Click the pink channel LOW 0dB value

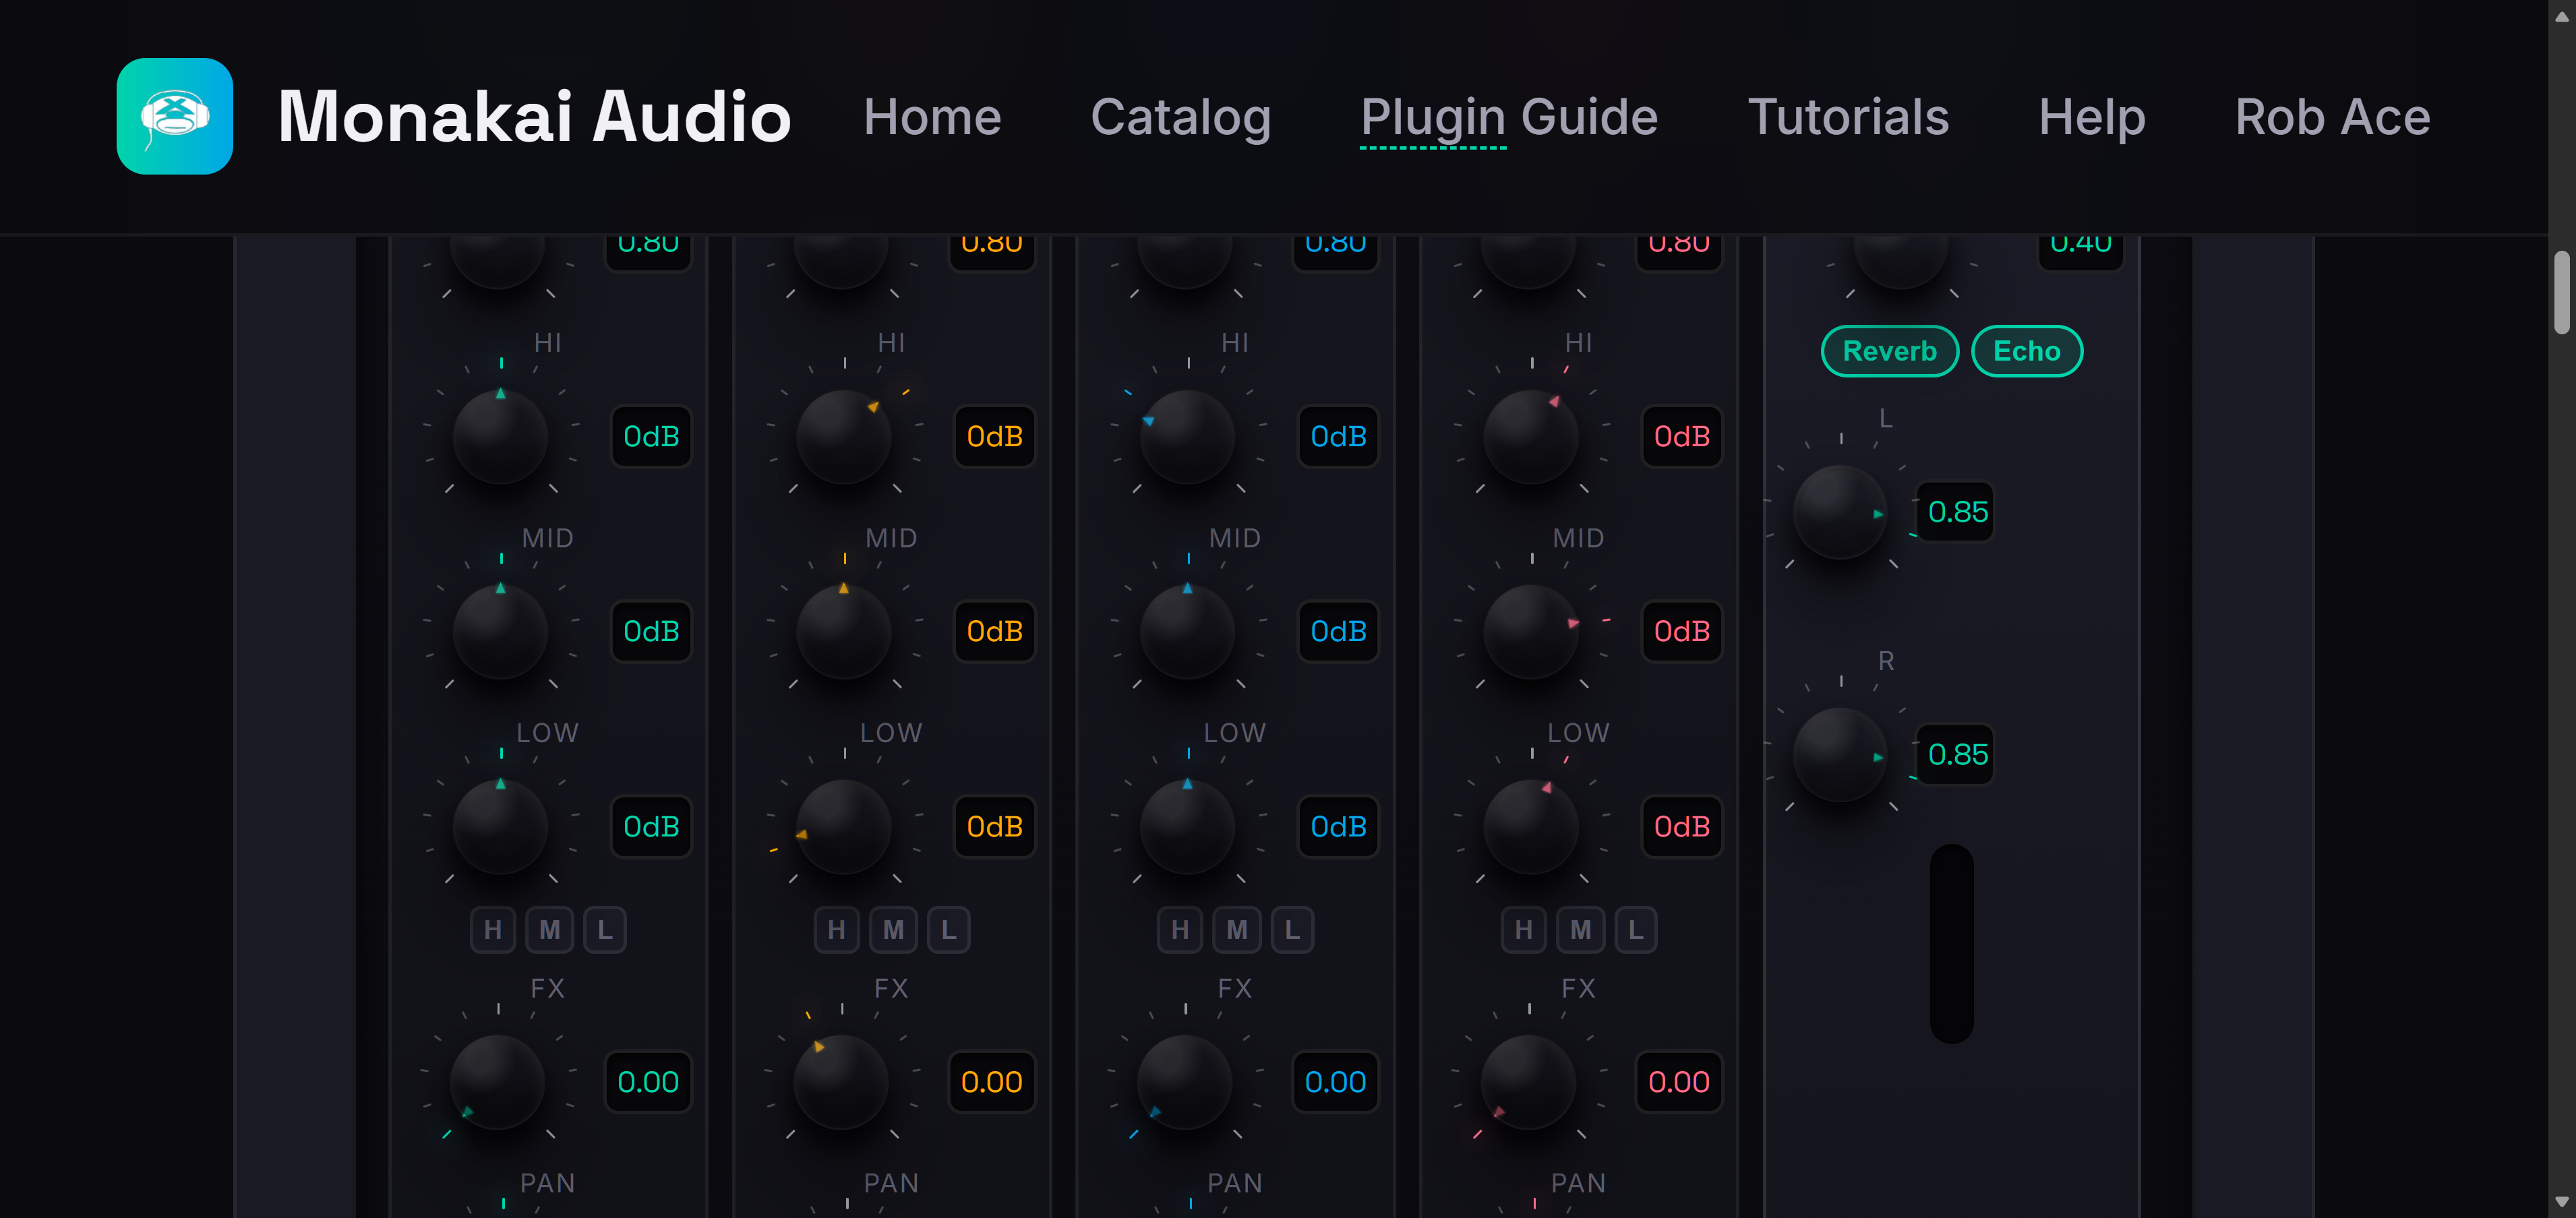1682,827
